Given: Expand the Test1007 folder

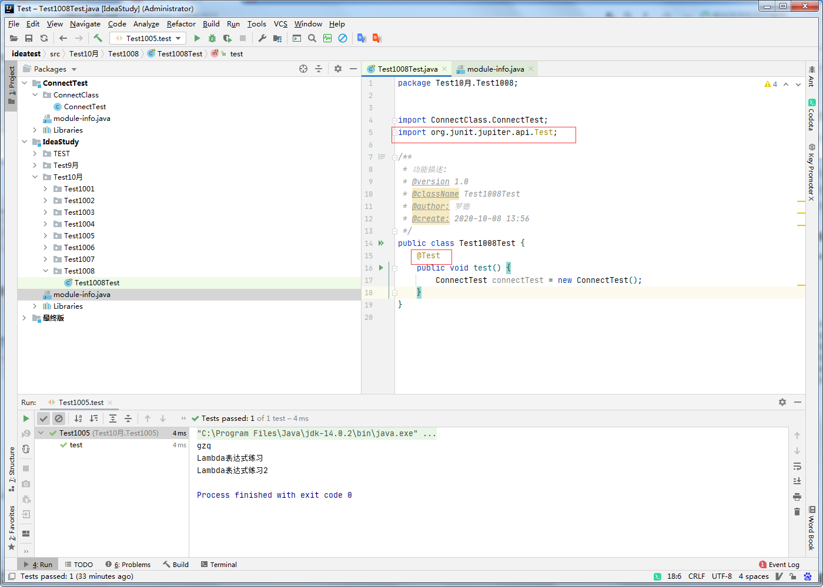Looking at the screenshot, I should coord(45,259).
